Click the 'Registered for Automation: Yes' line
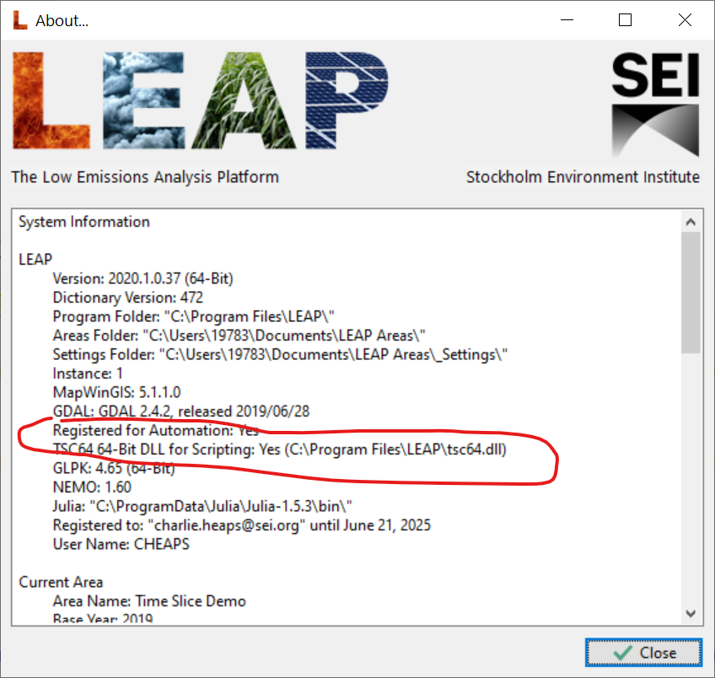This screenshot has height=678, width=715. 155,430
